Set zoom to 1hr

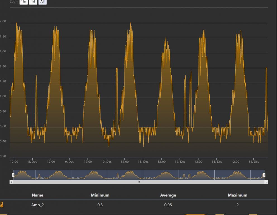(x=23, y=2)
